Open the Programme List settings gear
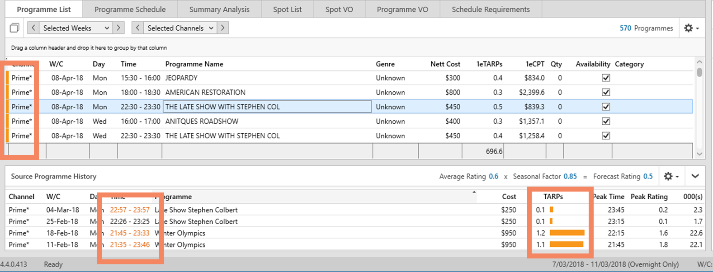The height and width of the screenshot is (272, 713). [x=691, y=28]
